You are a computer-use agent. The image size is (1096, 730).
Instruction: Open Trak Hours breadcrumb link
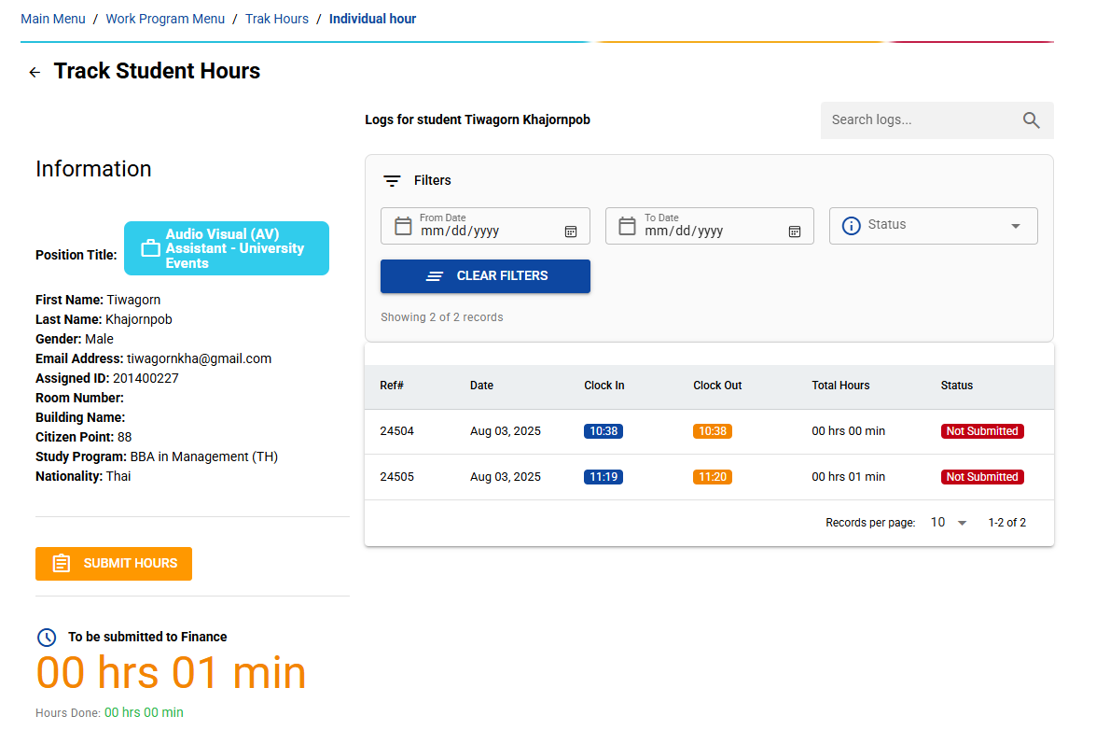click(x=277, y=19)
